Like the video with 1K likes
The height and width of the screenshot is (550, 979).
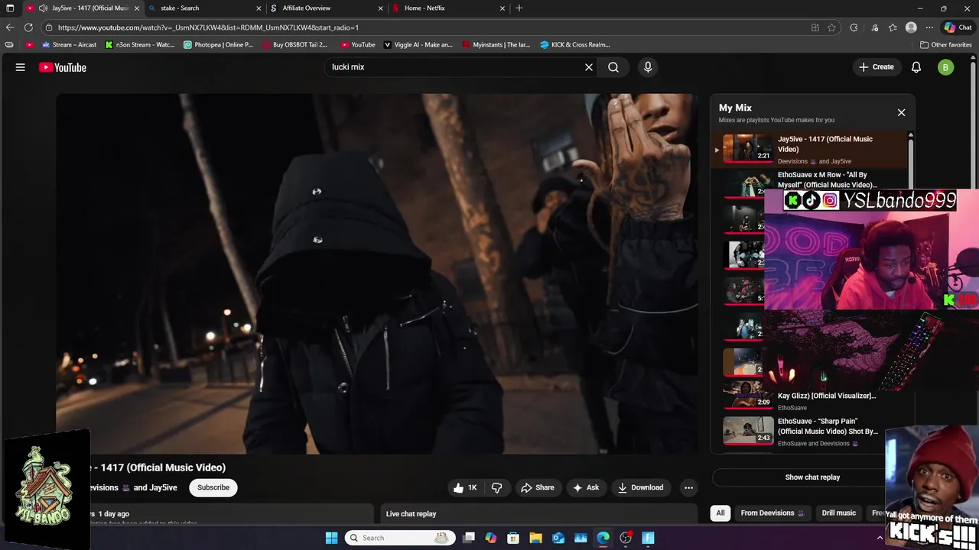[465, 487]
